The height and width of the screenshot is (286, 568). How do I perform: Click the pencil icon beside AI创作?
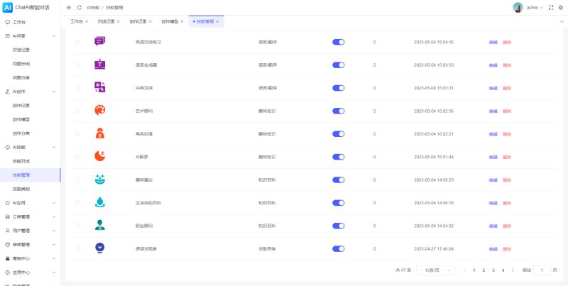[x=7, y=92]
